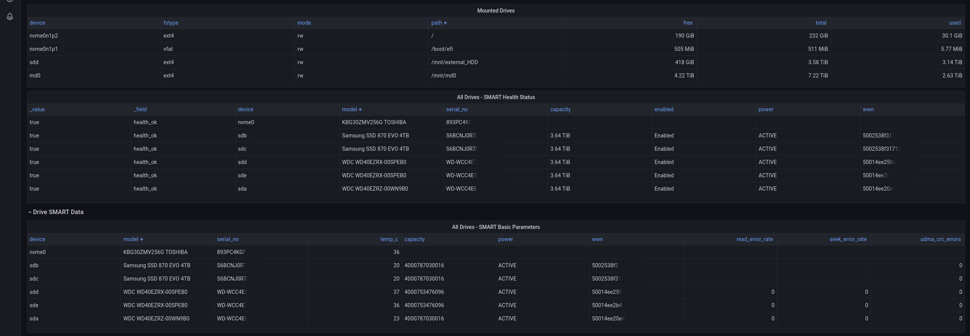Image resolution: width=970 pixels, height=336 pixels.
Task: Open All Drives - SMART Basic Parameters panel menu
Action: pyautogui.click(x=495, y=227)
